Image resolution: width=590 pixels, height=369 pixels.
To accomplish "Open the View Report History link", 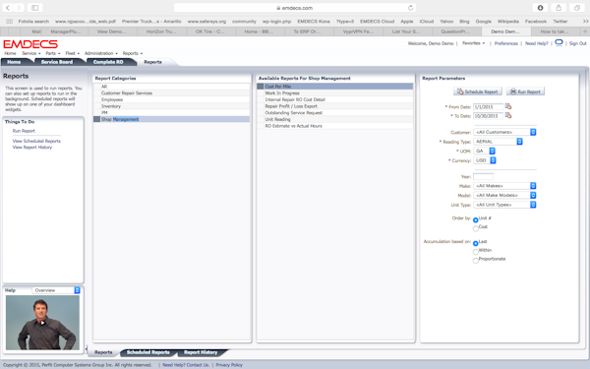I will coord(32,148).
